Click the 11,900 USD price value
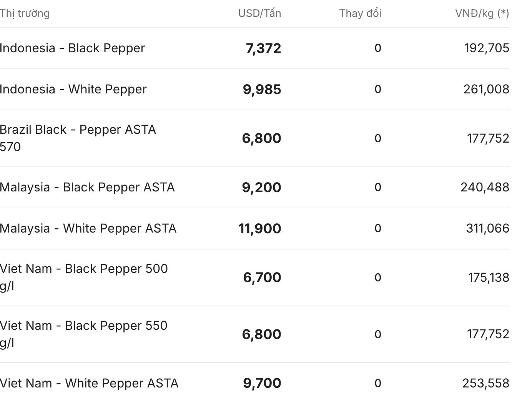Viewport: 512px width, 399px height. click(260, 229)
